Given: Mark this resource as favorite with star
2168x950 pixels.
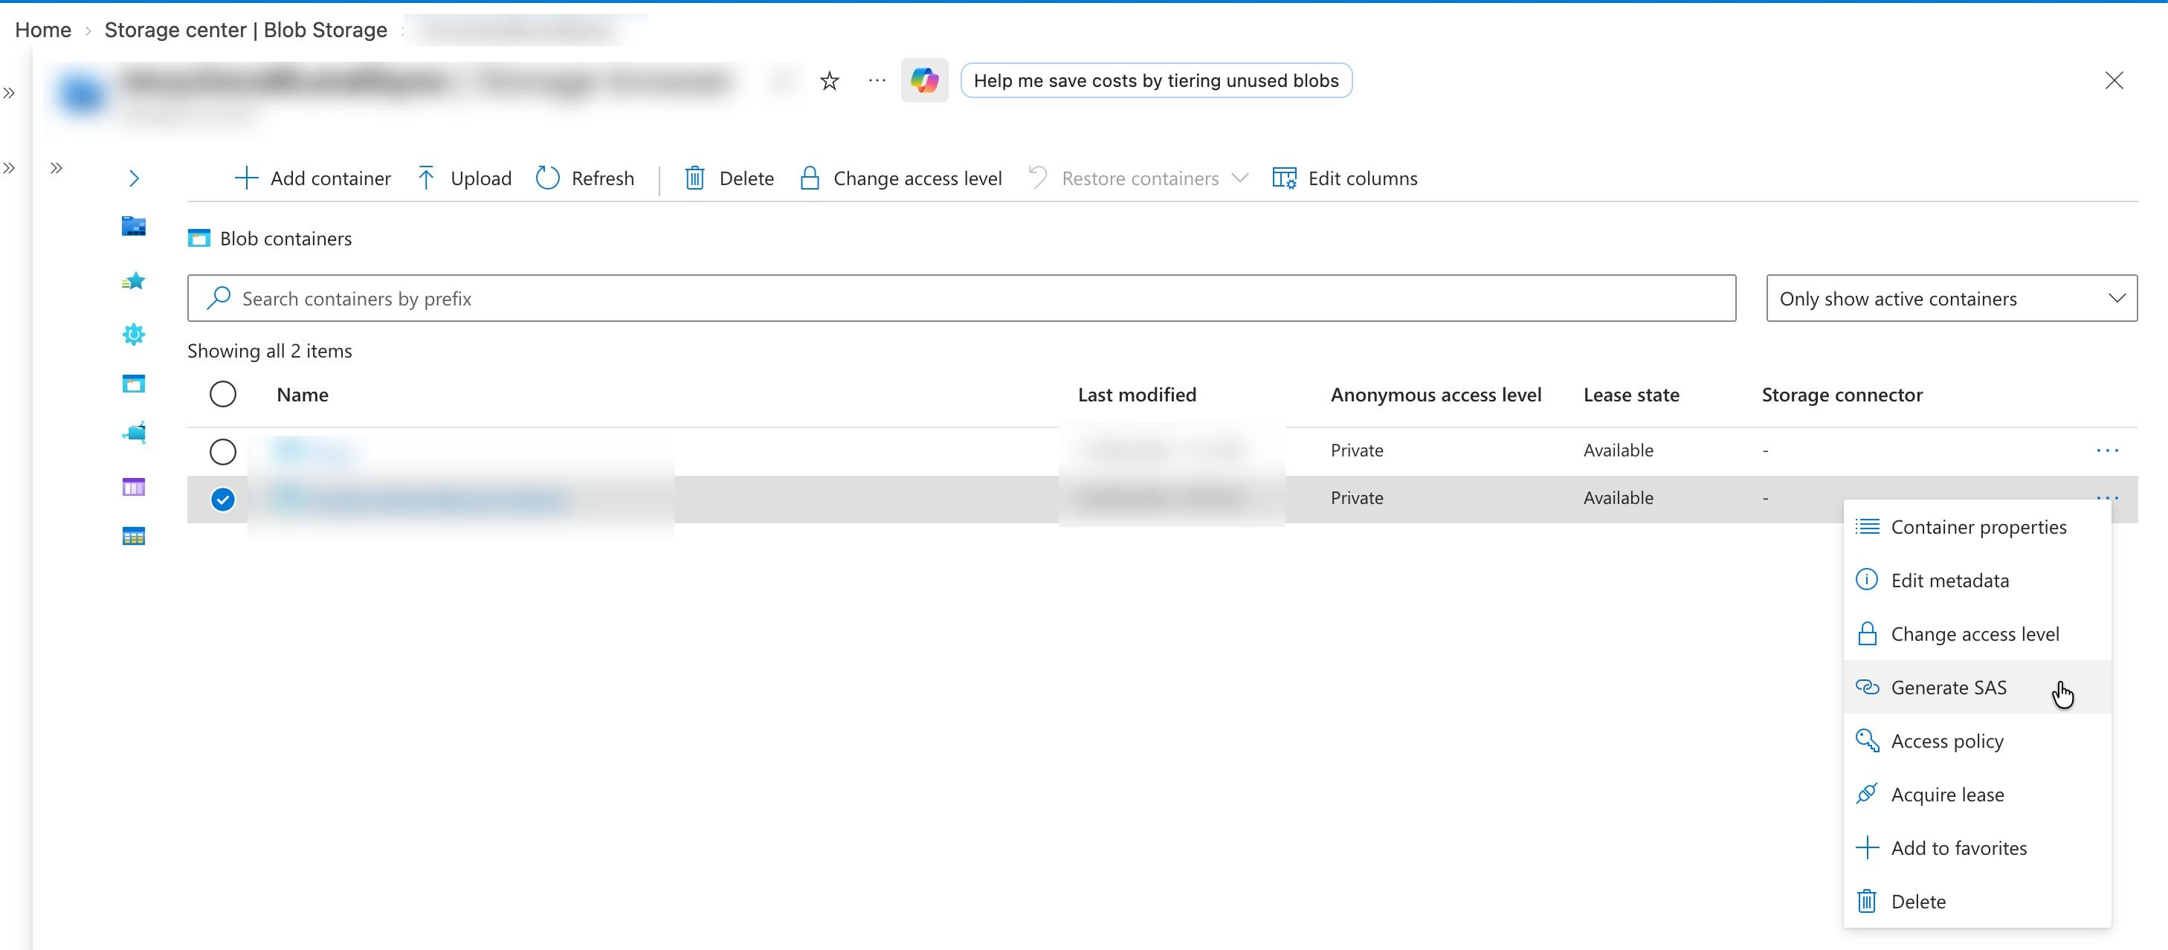Looking at the screenshot, I should pos(830,81).
